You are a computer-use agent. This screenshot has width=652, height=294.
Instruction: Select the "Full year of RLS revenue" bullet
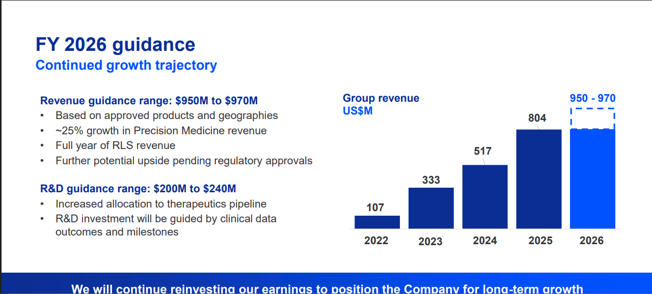pyautogui.click(x=115, y=145)
